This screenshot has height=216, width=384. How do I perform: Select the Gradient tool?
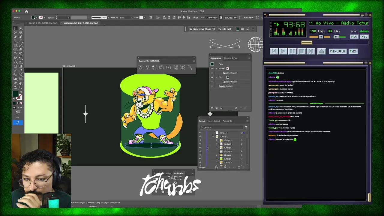pyautogui.click(x=21, y=66)
